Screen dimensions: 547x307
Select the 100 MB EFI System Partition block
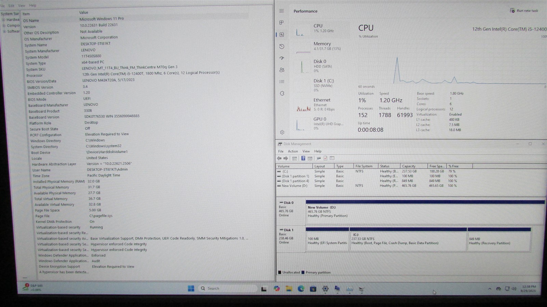327,239
